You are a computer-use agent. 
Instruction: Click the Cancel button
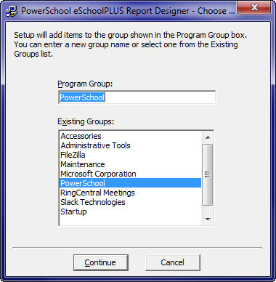coord(173,262)
